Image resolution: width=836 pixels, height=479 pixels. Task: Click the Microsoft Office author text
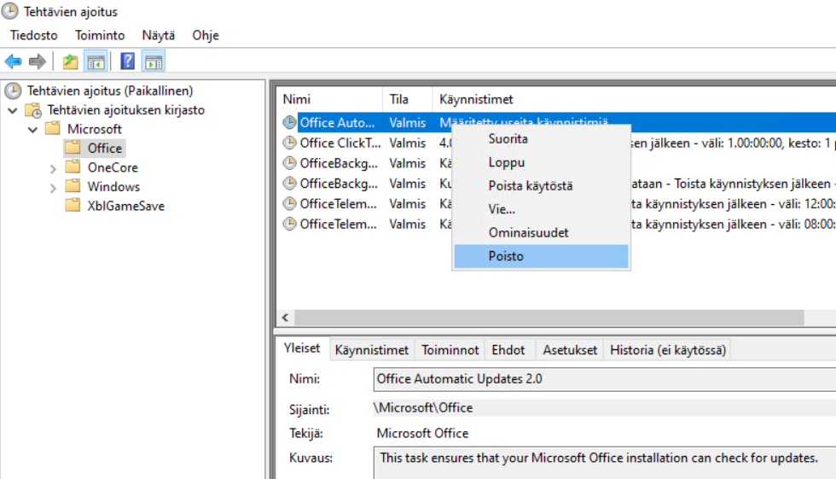pos(423,433)
